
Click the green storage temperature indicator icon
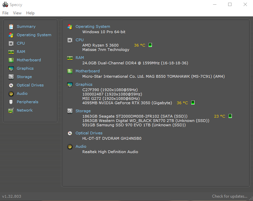pyautogui.click(x=230, y=116)
